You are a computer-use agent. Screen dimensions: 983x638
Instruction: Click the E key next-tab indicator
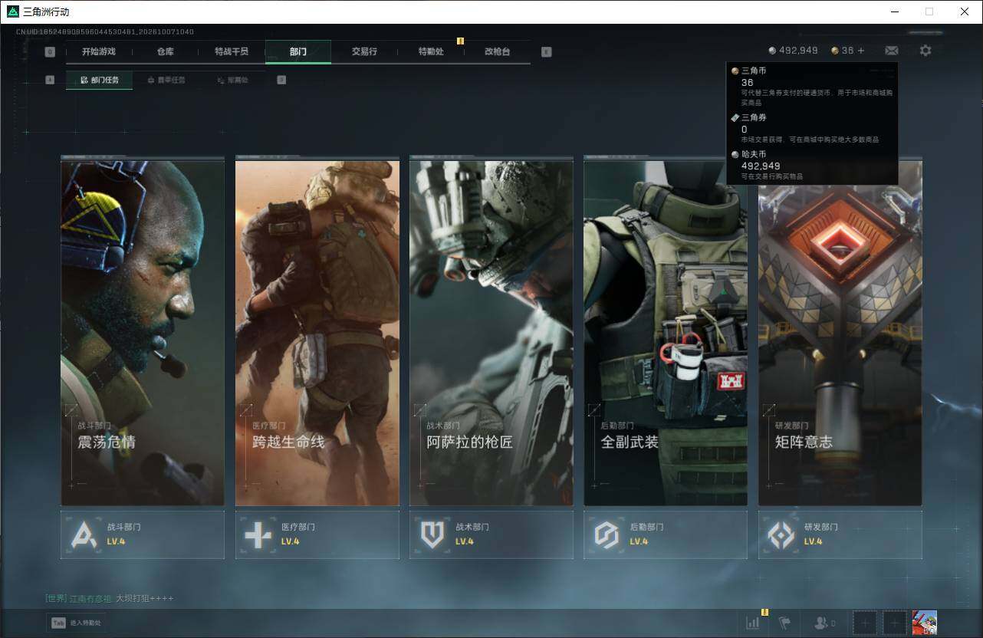coord(546,52)
